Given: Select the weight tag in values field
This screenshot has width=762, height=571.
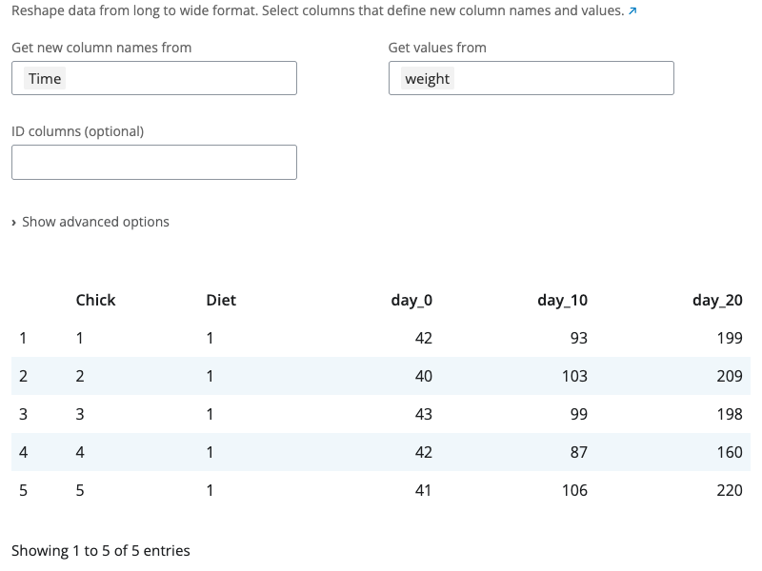Looking at the screenshot, I should [427, 79].
